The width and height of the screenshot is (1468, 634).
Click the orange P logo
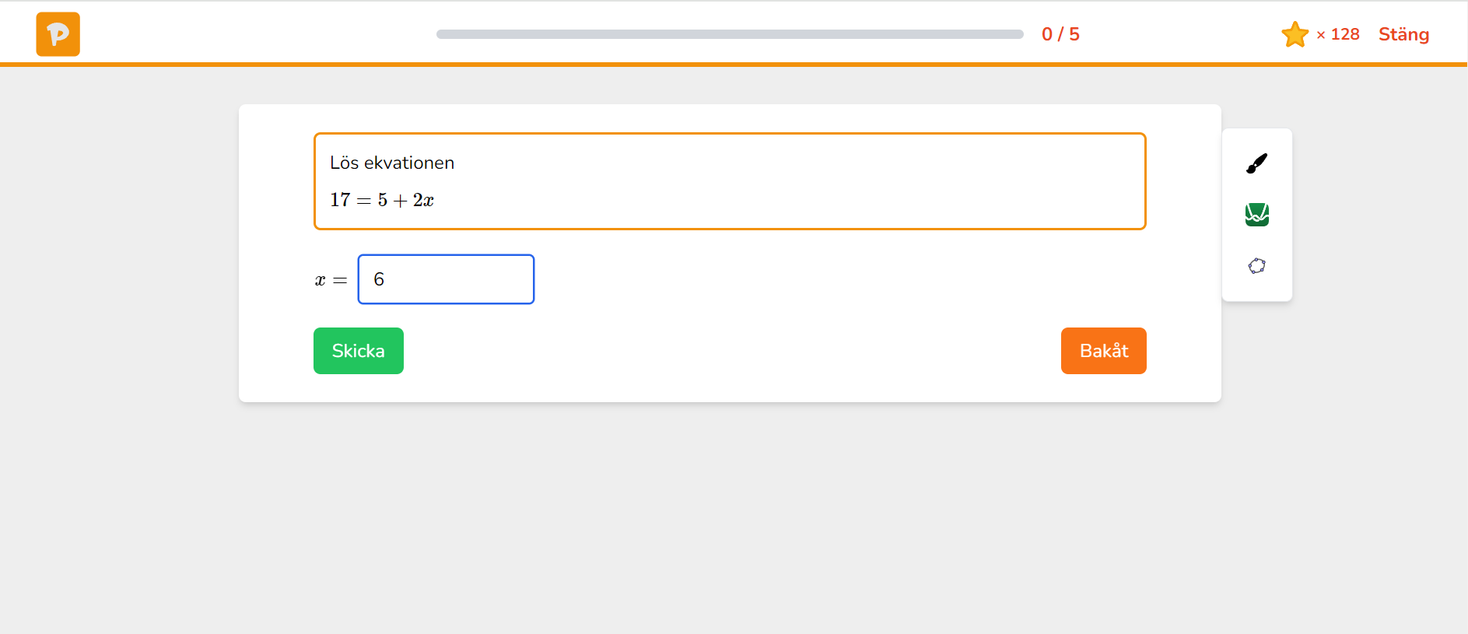[x=58, y=34]
